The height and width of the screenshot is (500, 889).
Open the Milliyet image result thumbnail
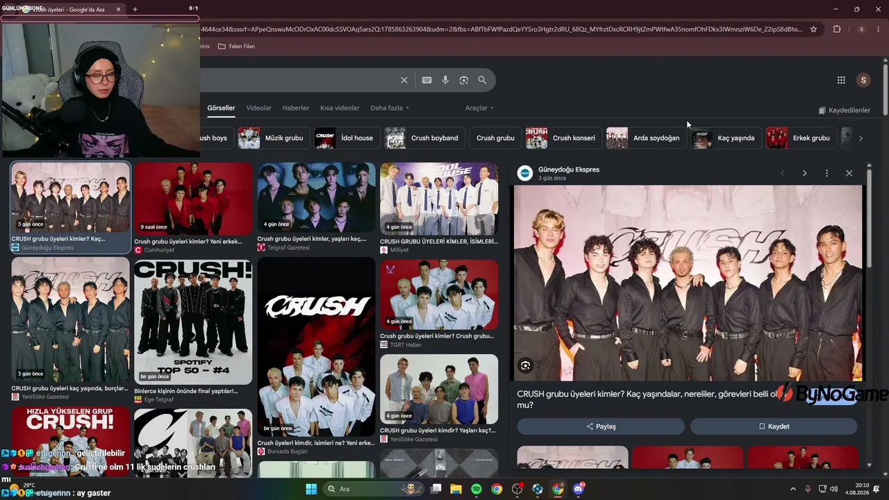[439, 199]
